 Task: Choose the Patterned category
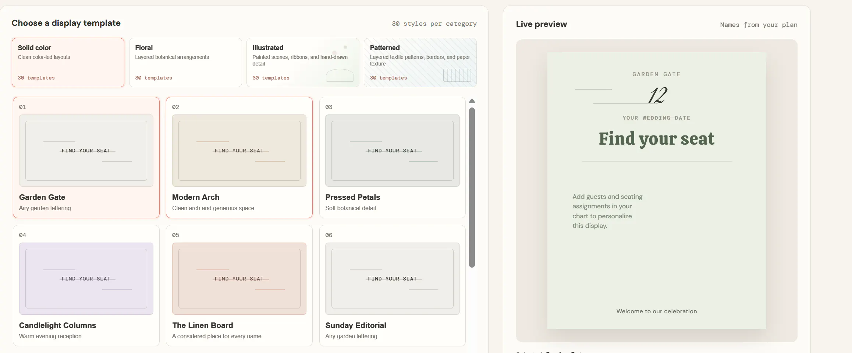click(420, 63)
